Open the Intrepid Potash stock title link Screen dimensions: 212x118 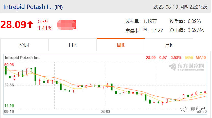point(28,7)
